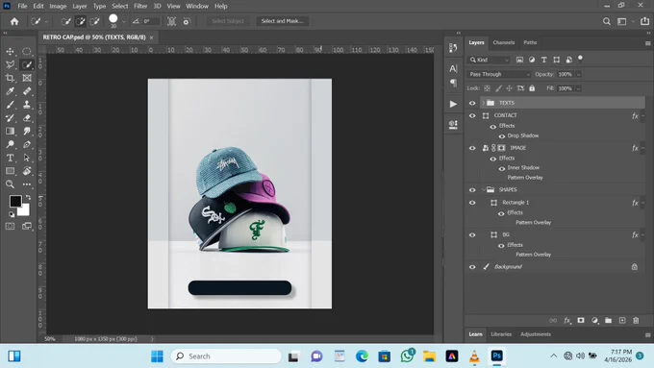654x368 pixels.
Task: Select the Rectangle shape tool
Action: coord(10,171)
